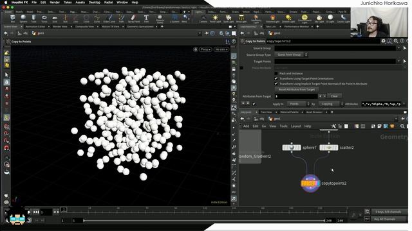The image size is (412, 231).
Task: Select the Sphere shelf tool
Action: point(23,19)
